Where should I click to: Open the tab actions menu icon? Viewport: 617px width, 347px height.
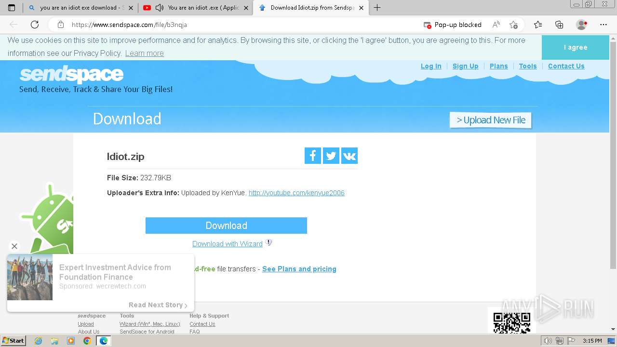12,8
